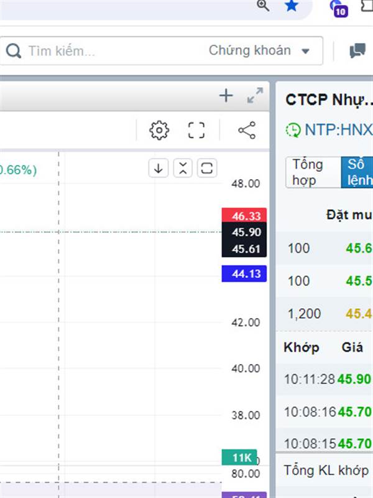Click the clock icon beside NTP:HNX
This screenshot has height=498, width=373.
[x=293, y=130]
